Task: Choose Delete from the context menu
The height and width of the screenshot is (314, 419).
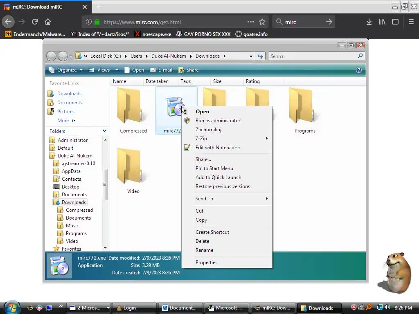Action: pos(227,241)
